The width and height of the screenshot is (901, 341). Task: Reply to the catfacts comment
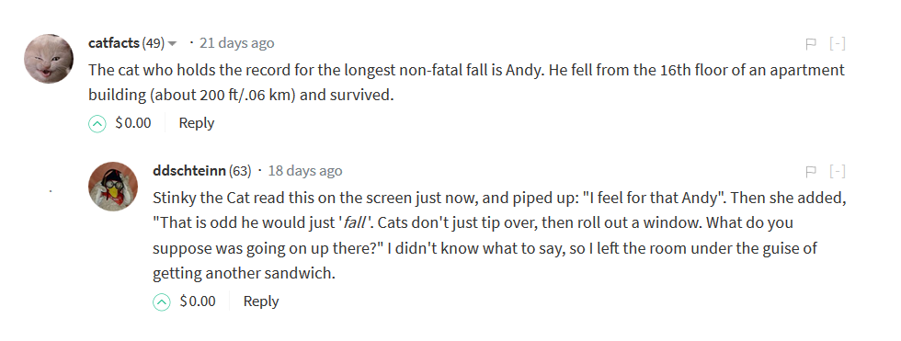(x=197, y=123)
